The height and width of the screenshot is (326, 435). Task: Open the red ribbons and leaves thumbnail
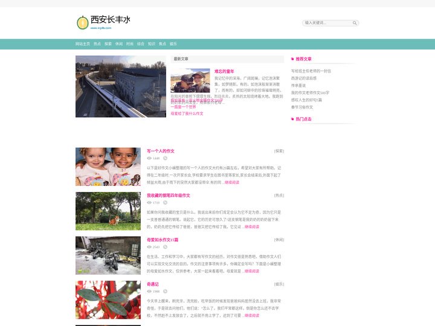tap(108, 299)
